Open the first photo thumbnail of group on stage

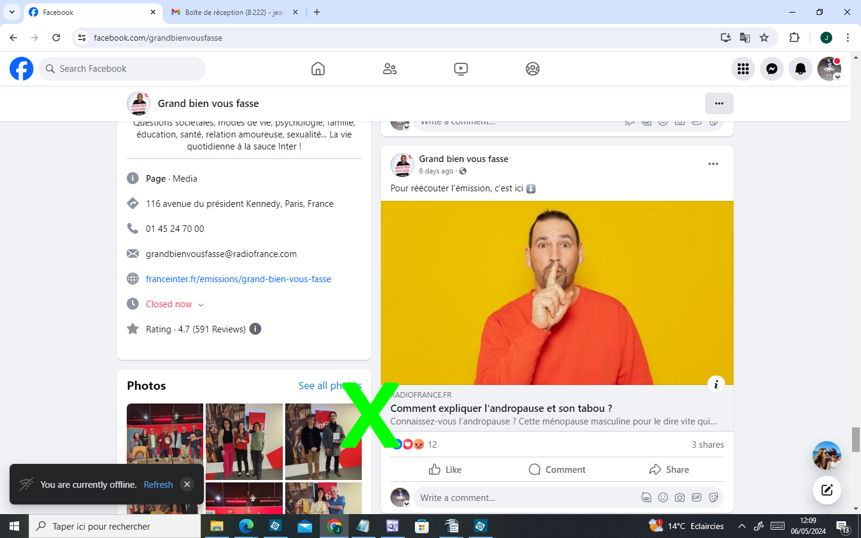tap(165, 441)
